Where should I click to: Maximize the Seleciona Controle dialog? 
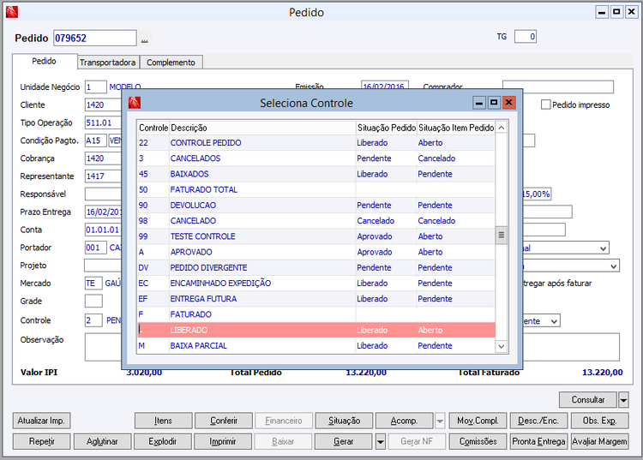click(494, 103)
